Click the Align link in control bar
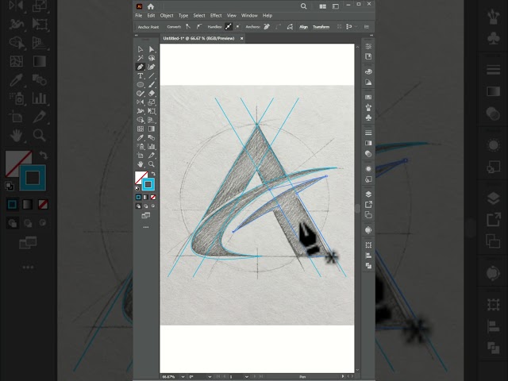 303,27
